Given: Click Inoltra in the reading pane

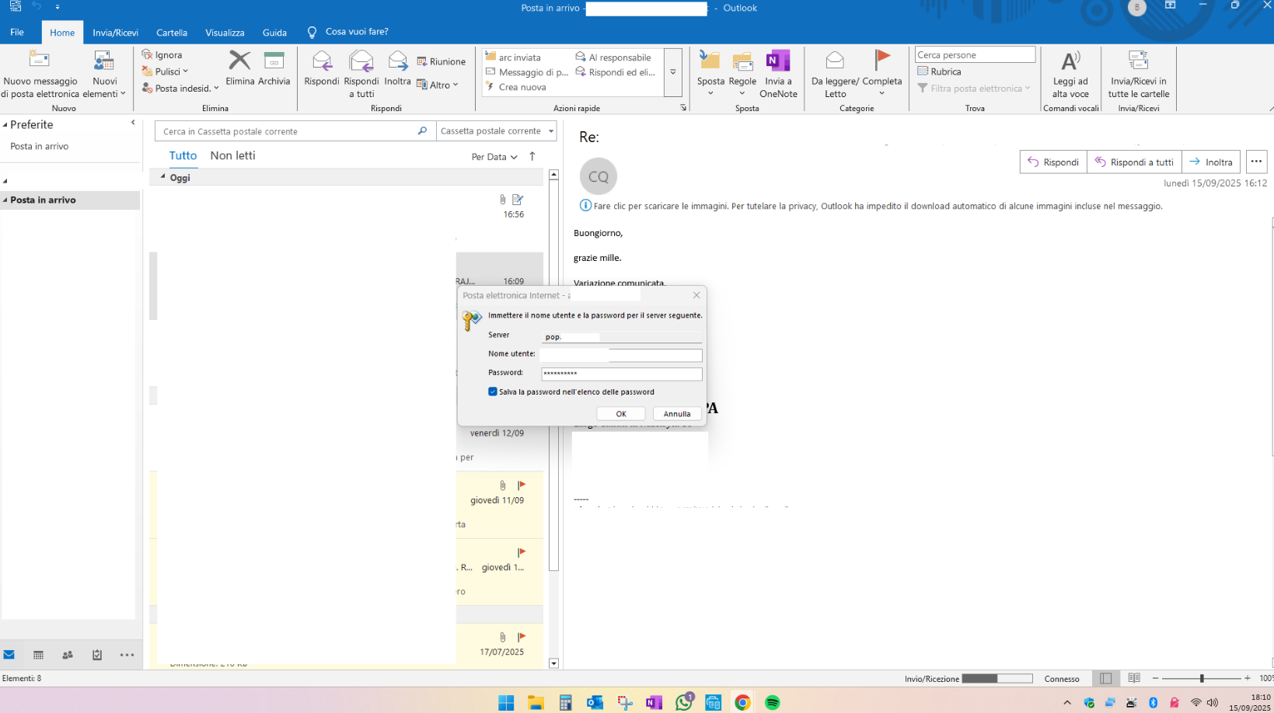Looking at the screenshot, I should [x=1211, y=162].
